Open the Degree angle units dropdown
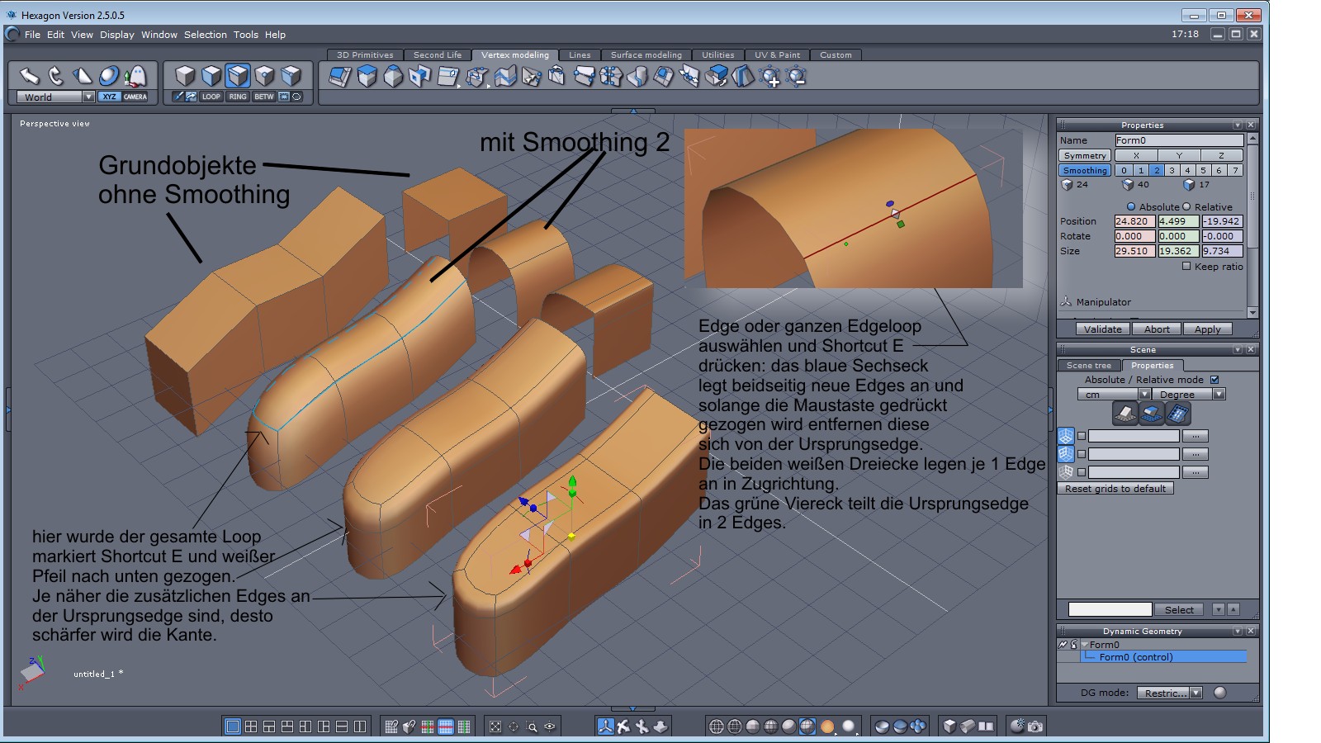 point(1189,394)
